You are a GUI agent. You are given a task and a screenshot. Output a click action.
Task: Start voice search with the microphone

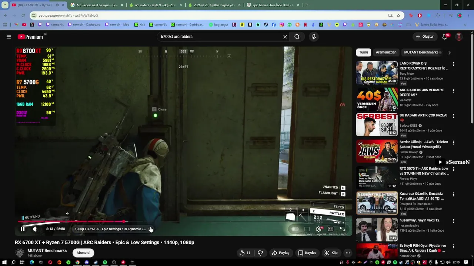point(314,37)
